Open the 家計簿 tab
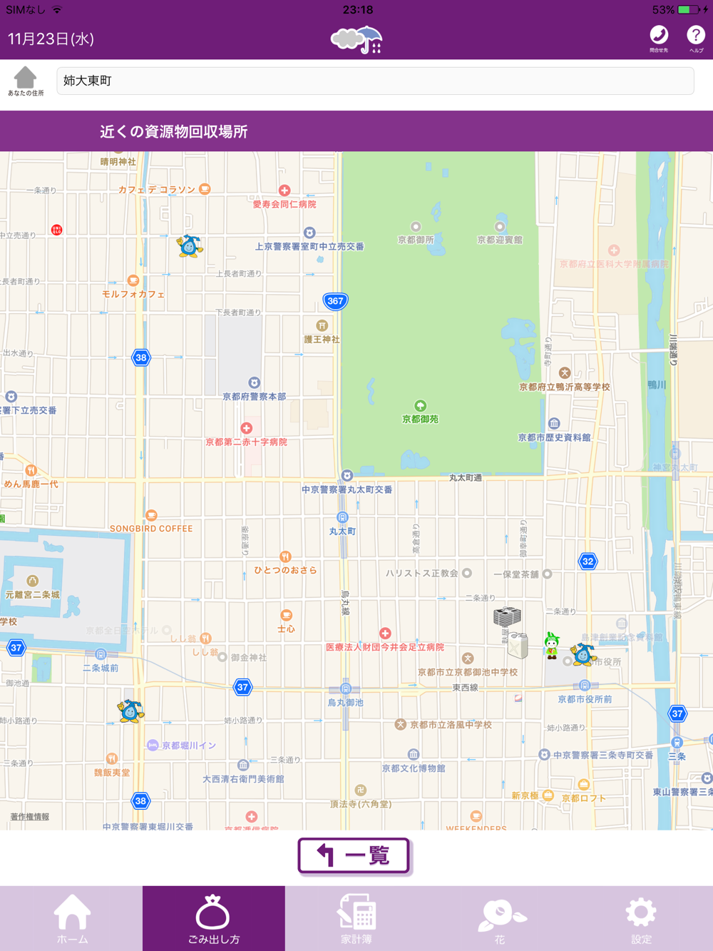 click(x=356, y=919)
